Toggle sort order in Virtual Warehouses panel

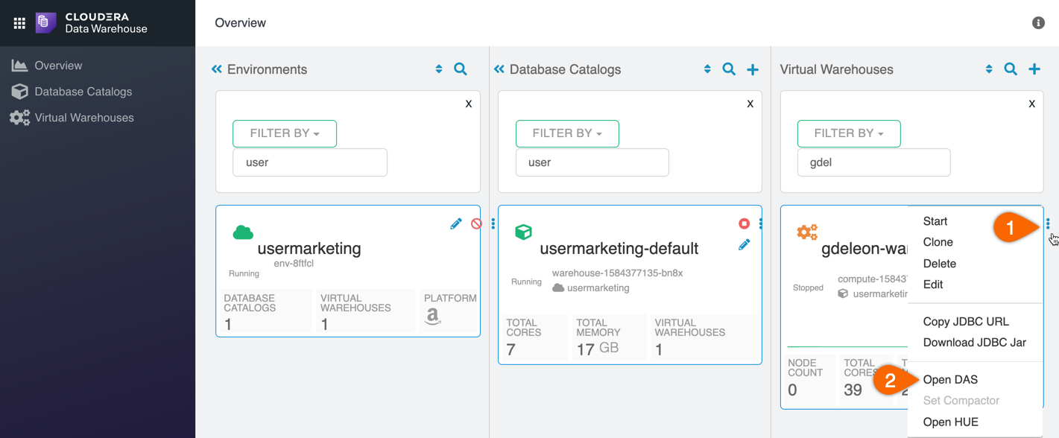(989, 69)
